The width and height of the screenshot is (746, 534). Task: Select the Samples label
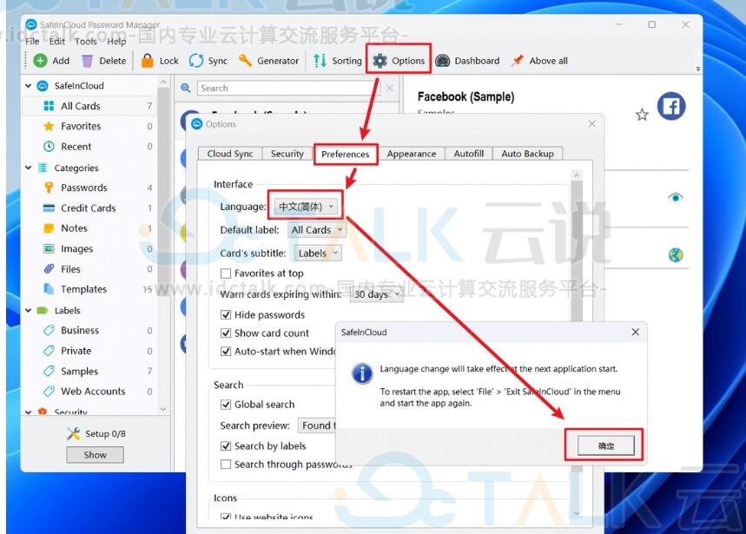click(89, 372)
